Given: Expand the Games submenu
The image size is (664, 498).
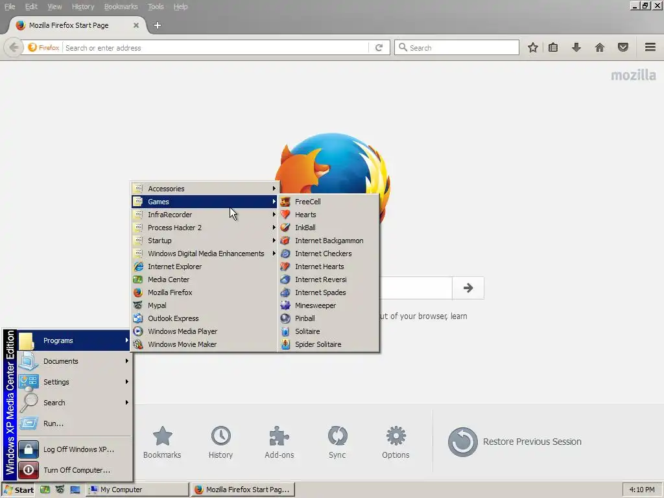Looking at the screenshot, I should pyautogui.click(x=204, y=202).
